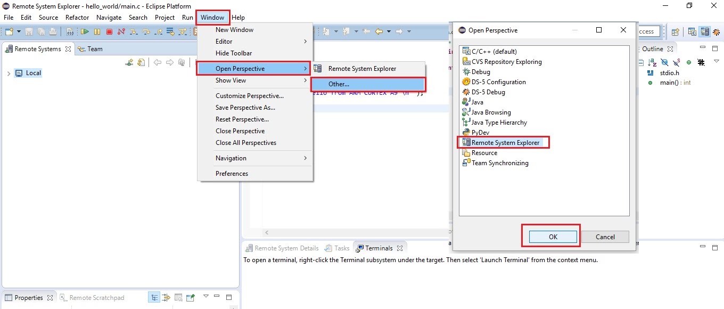The height and width of the screenshot is (309, 724).
Task: Choose New Window from Window menu
Action: tap(255, 30)
